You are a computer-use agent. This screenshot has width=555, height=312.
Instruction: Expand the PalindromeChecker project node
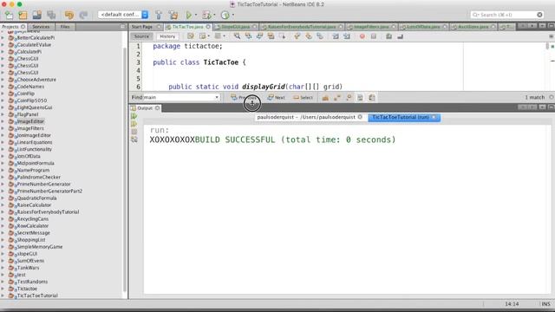(3, 177)
